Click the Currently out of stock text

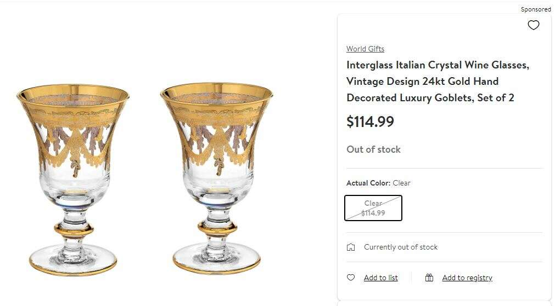pyautogui.click(x=401, y=247)
